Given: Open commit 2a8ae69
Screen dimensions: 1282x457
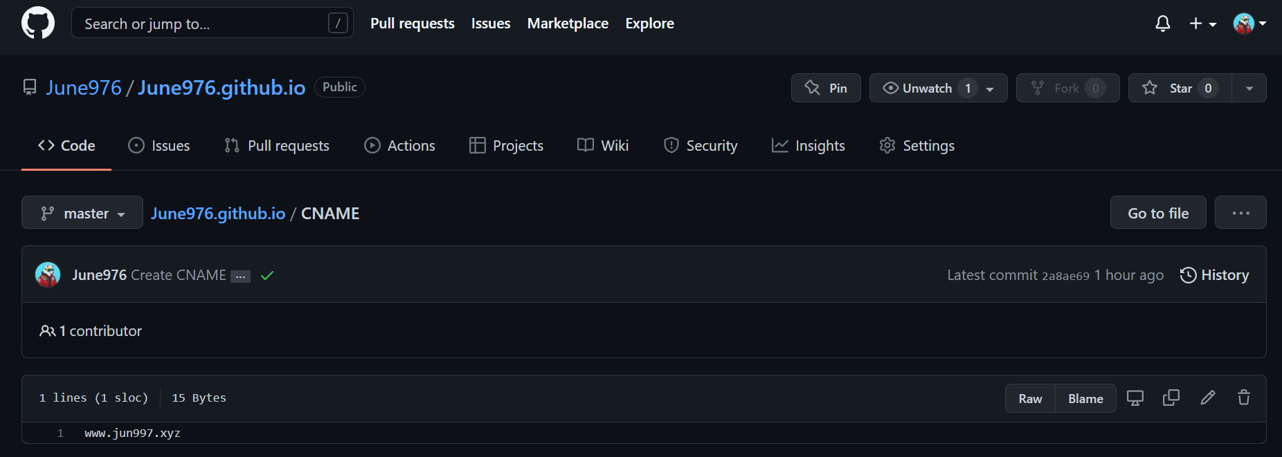Looking at the screenshot, I should (1065, 276).
